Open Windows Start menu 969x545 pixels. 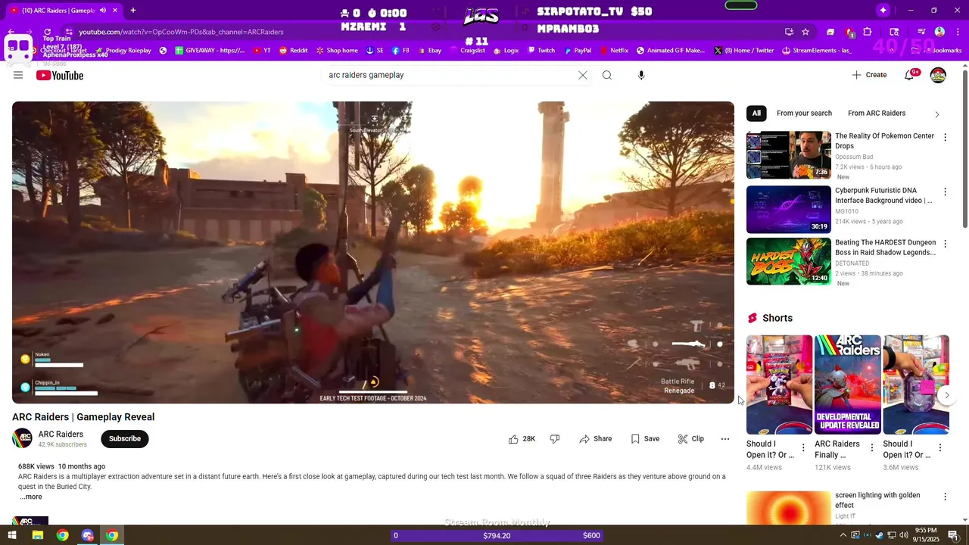[x=12, y=535]
